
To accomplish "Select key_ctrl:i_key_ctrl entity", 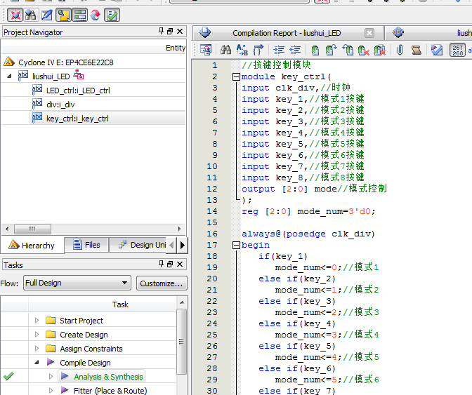I will (x=77, y=119).
